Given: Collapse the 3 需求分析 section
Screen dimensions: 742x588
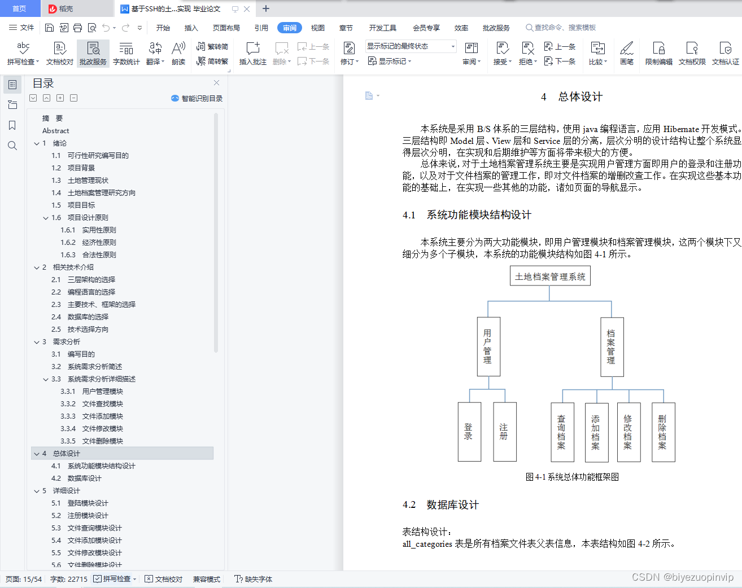Looking at the screenshot, I should pos(37,342).
